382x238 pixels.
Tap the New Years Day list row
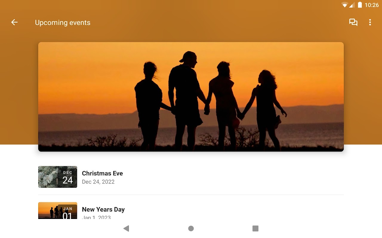[x=191, y=211]
